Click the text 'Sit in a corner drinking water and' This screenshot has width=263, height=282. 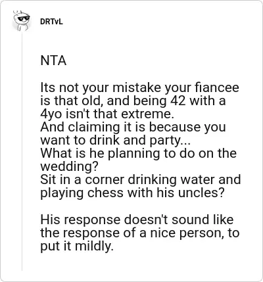pyautogui.click(x=141, y=179)
